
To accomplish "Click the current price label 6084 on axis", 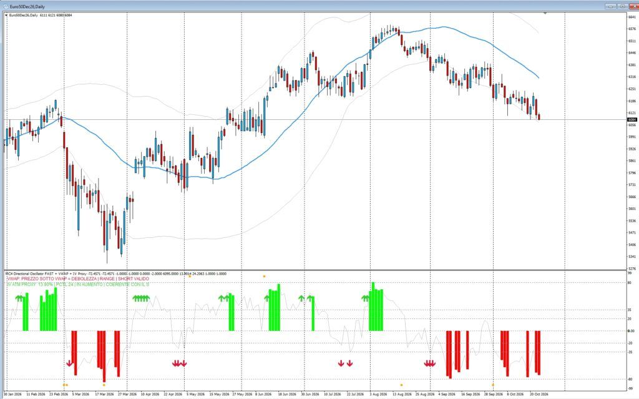I will tap(632, 119).
